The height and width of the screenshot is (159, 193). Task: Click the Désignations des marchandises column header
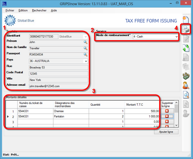coord(71,104)
